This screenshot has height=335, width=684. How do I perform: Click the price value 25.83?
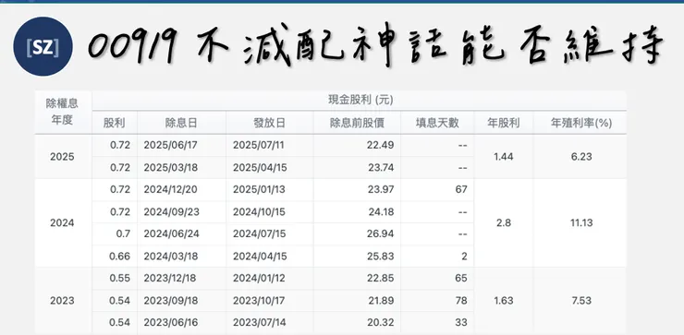pyautogui.click(x=381, y=257)
